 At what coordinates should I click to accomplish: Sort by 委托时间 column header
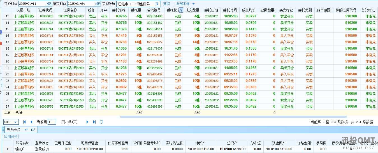(x=230, y=10)
